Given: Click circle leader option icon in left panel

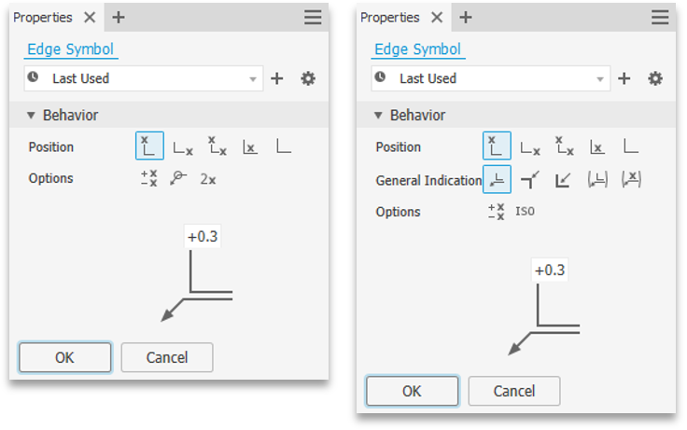Looking at the screenshot, I should (178, 178).
